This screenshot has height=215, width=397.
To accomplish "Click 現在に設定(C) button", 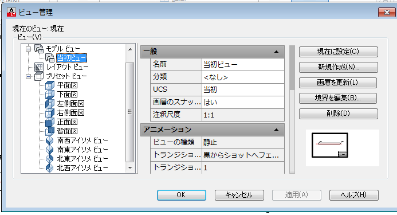I will (338, 52).
